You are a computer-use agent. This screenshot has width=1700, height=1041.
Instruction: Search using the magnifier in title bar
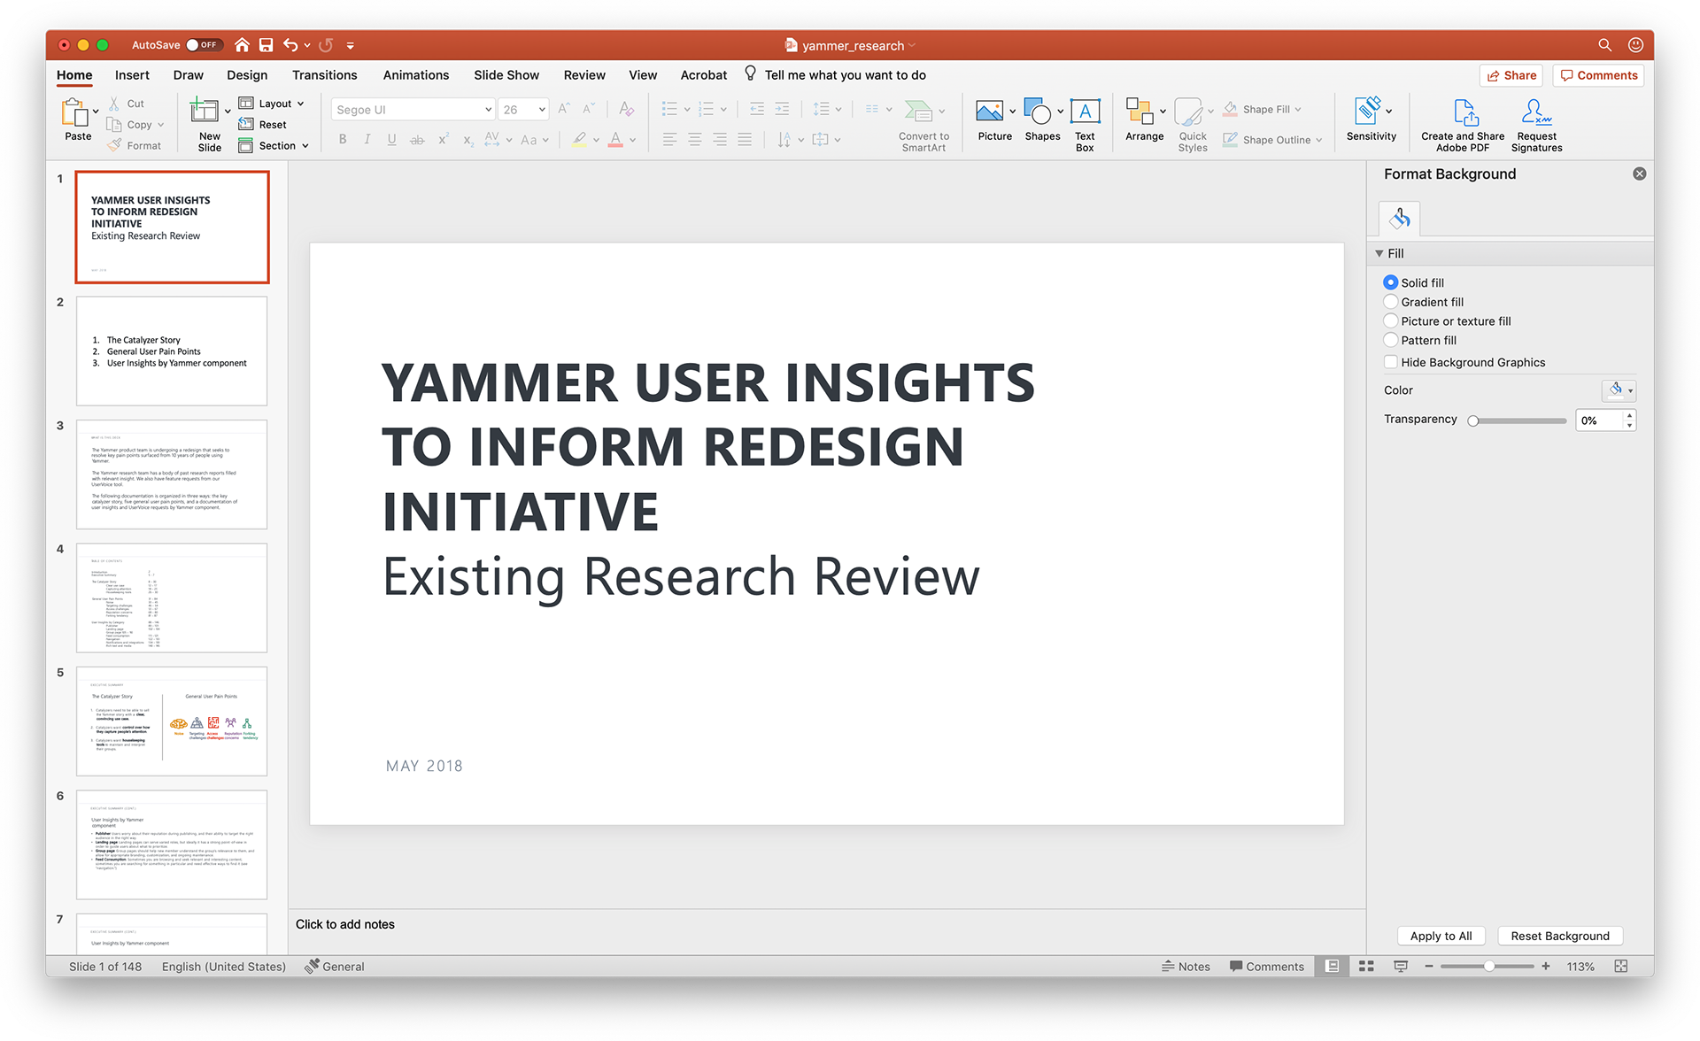(1604, 45)
